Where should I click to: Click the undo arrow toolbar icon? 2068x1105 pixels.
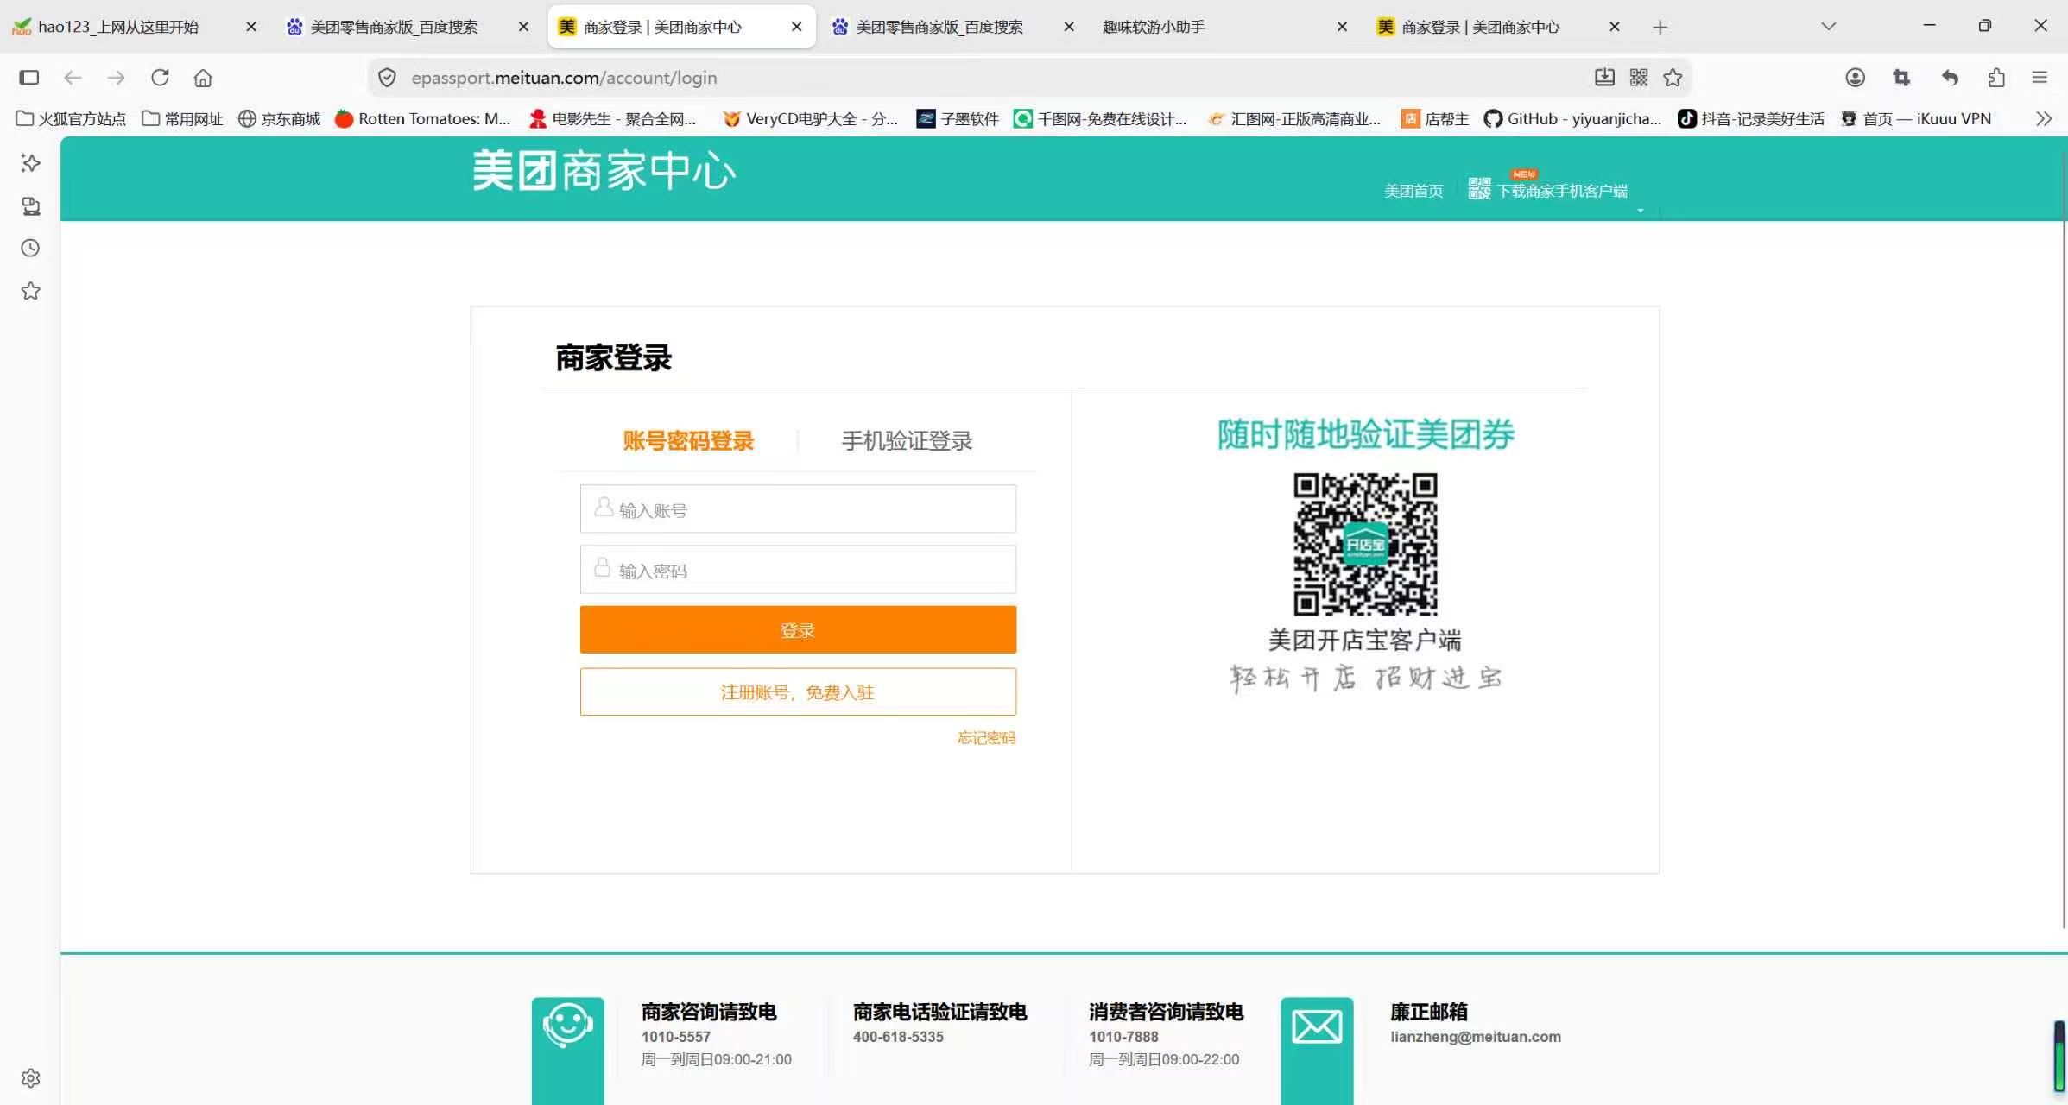[1950, 78]
